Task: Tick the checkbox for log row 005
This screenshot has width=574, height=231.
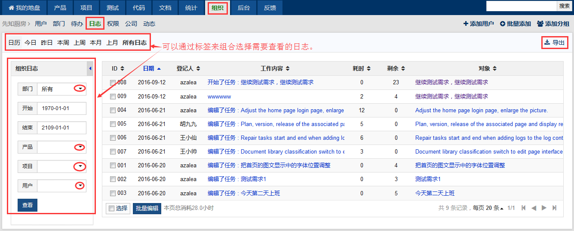Action: (113, 124)
